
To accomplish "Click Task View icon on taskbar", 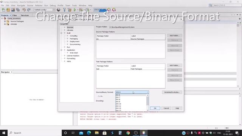I will (73, 133).
